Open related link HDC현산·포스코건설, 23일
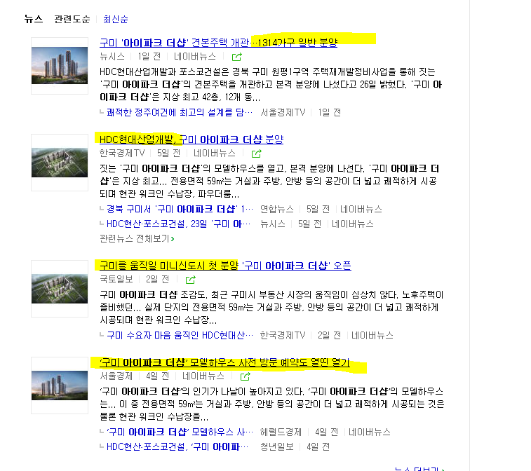The width and height of the screenshot is (531, 471). (x=178, y=224)
